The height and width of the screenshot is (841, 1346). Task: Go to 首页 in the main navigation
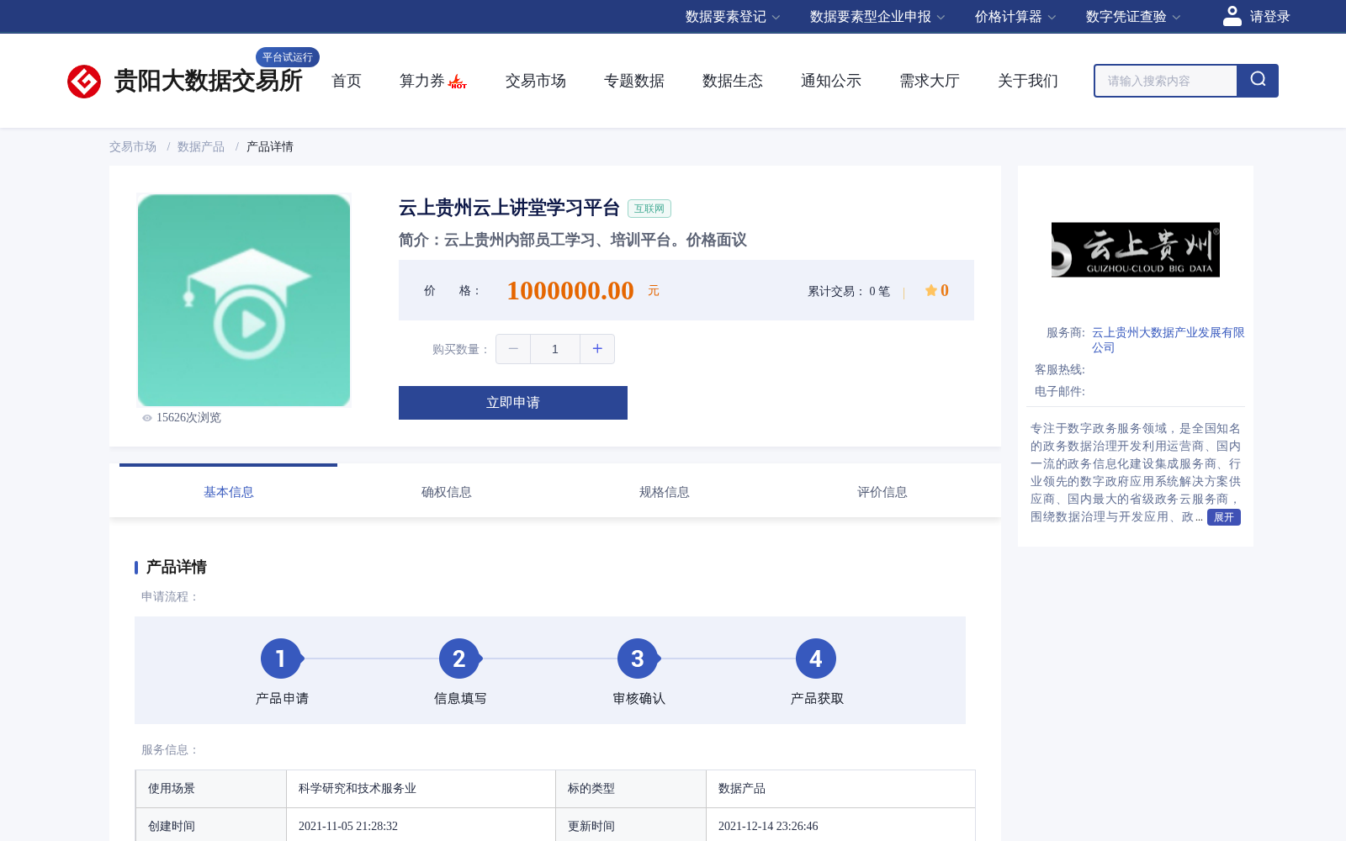click(x=347, y=81)
